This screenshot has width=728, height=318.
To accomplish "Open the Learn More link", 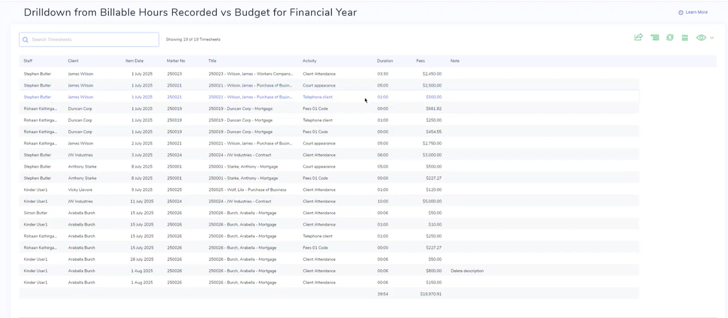I will 696,12.
